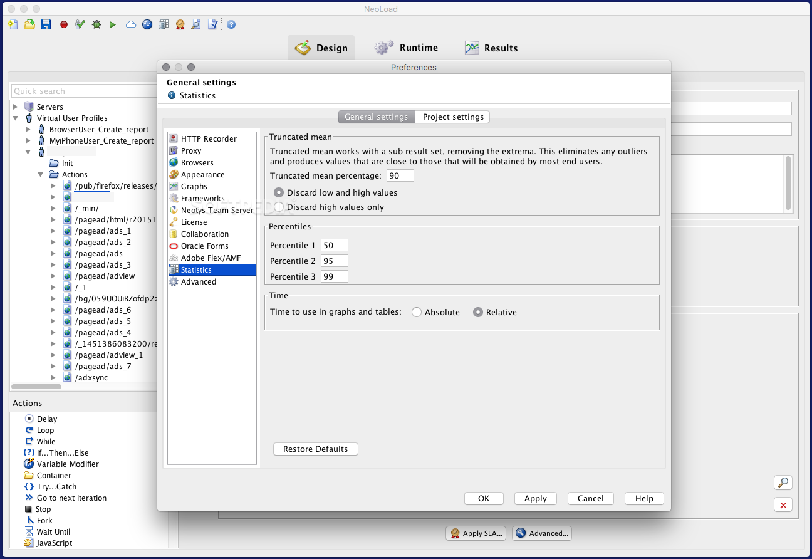The height and width of the screenshot is (559, 812).
Task: Confirm preferences with OK
Action: [x=484, y=498]
